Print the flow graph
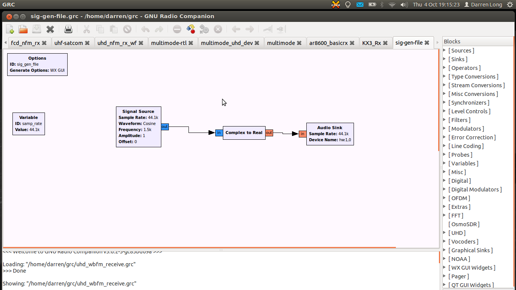 pyautogui.click(x=68, y=29)
